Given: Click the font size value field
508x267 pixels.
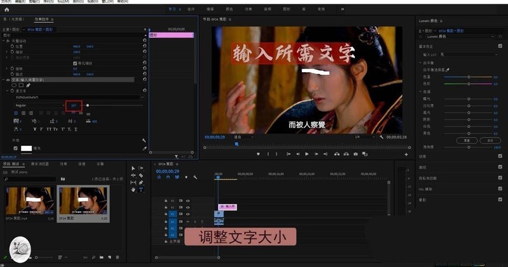Looking at the screenshot, I should (74, 105).
